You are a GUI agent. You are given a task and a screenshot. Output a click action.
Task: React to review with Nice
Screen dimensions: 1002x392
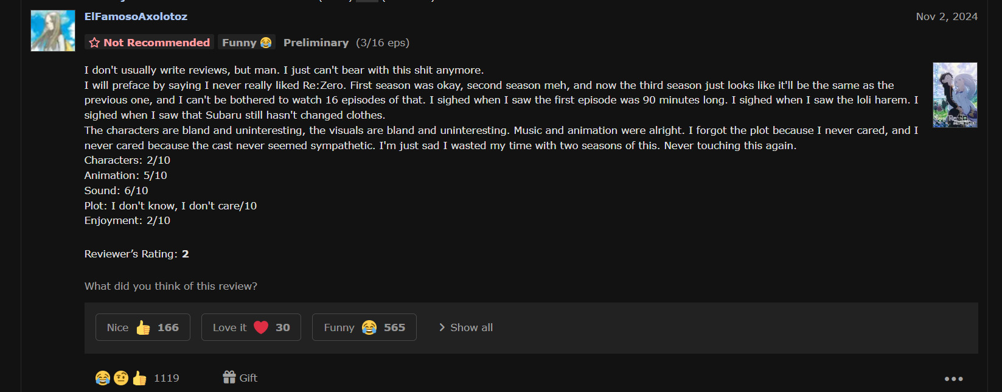[x=143, y=327]
